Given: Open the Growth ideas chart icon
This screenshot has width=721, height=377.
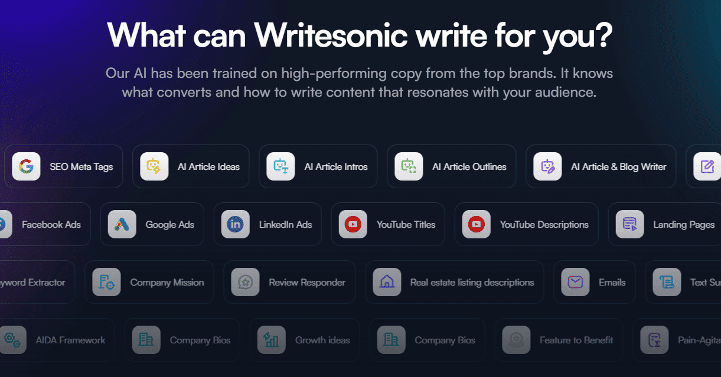Looking at the screenshot, I should pyautogui.click(x=272, y=340).
